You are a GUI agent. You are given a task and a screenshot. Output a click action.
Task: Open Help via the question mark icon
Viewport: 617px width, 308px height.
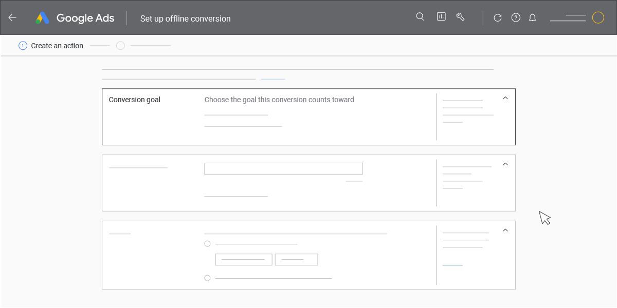[516, 17]
